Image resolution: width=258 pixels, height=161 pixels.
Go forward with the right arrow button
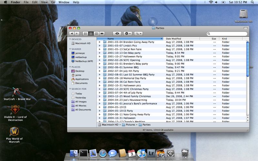click(x=77, y=33)
